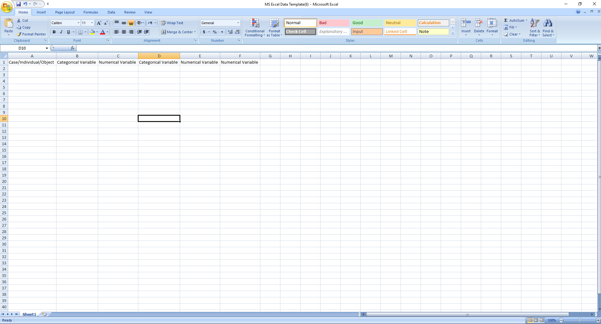This screenshot has height=324, width=601.
Task: Switch to the Data tab
Action: 111,12
